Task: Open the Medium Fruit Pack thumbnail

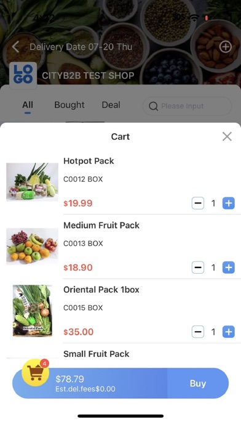Action: (x=32, y=246)
